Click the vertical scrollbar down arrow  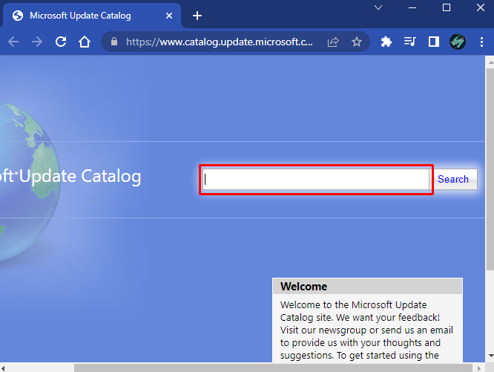point(490,356)
